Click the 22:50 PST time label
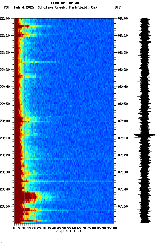The width and height of the screenshot is (157, 246). [5, 104]
